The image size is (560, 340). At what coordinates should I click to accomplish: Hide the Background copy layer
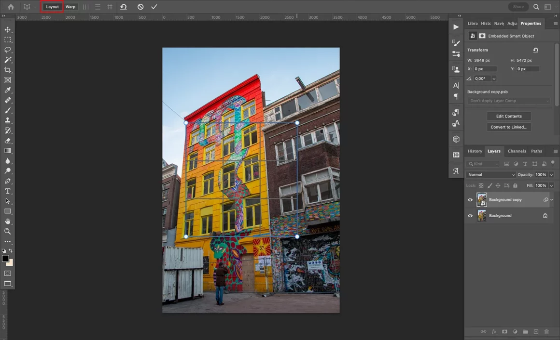click(470, 200)
